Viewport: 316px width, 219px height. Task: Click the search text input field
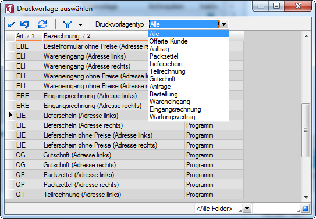coord(276,209)
